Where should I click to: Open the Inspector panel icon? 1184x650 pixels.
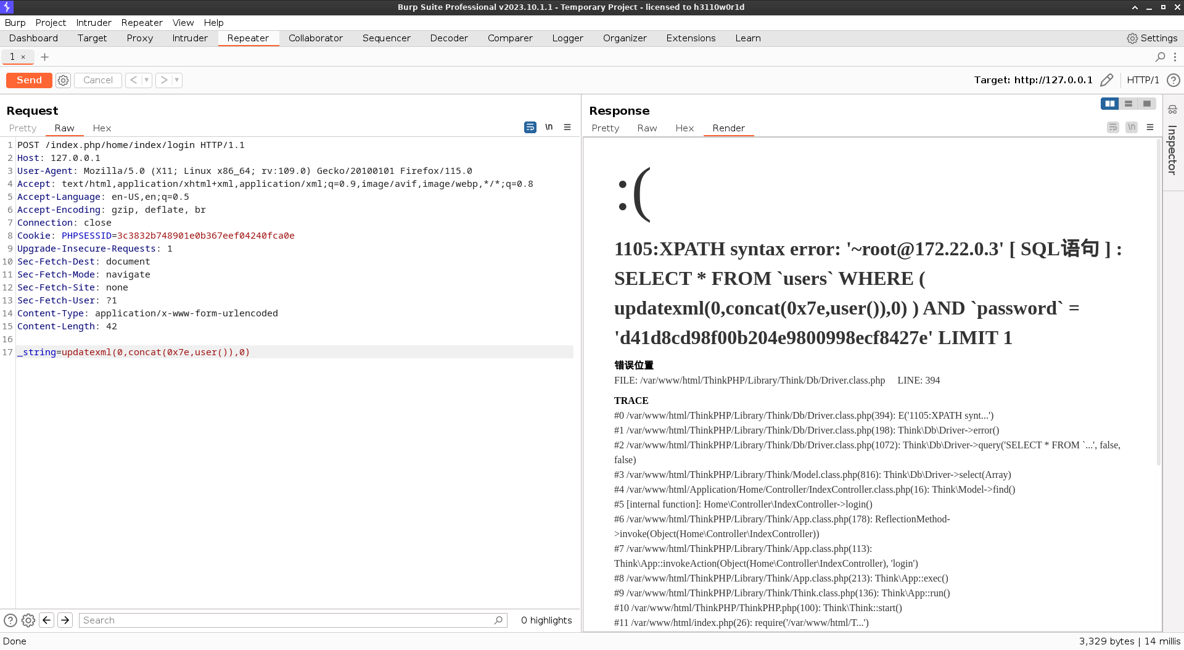[x=1172, y=110]
